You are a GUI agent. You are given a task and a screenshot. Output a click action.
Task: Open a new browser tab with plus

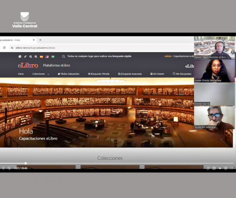pyautogui.click(x=40, y=40)
